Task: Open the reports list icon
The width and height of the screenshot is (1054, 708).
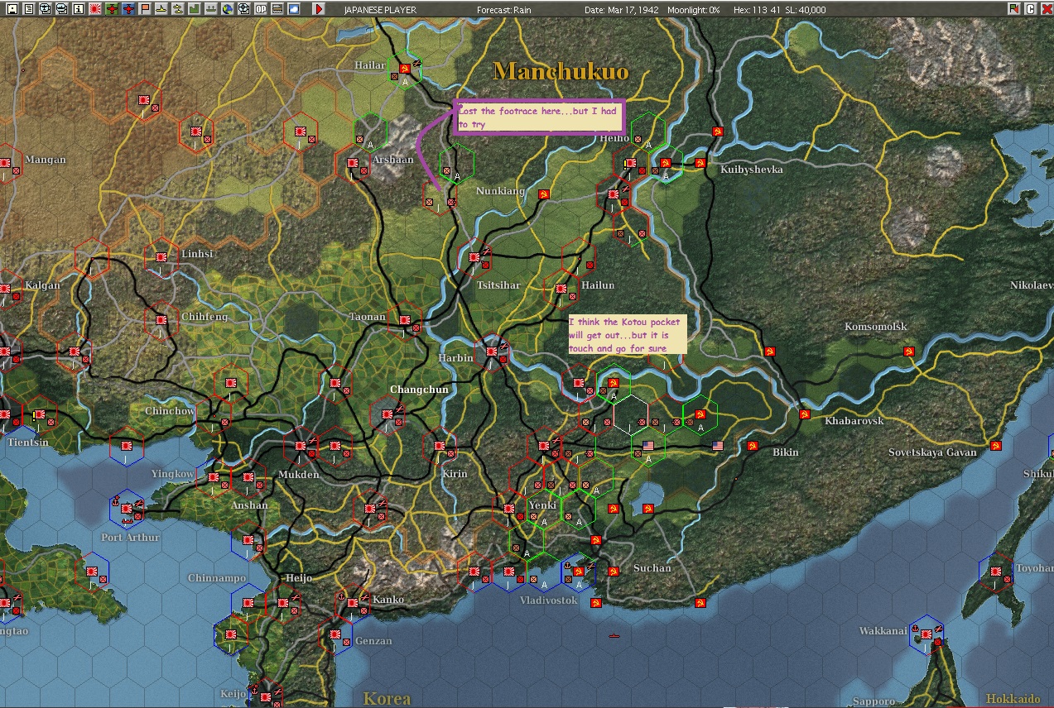Action: pyautogui.click(x=28, y=9)
